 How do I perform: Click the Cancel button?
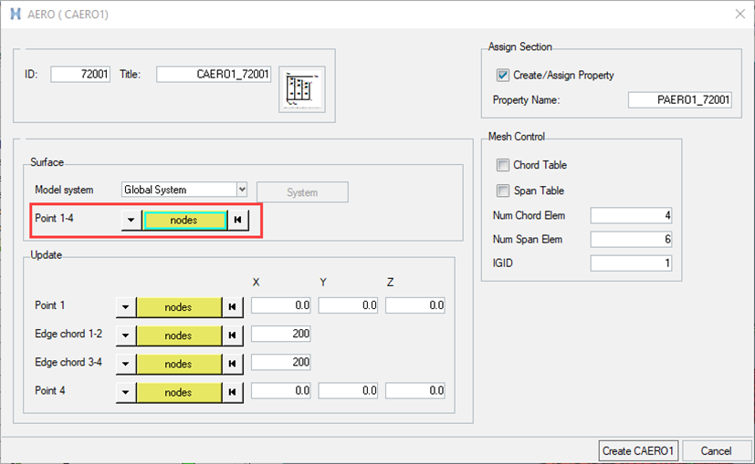[x=716, y=450]
